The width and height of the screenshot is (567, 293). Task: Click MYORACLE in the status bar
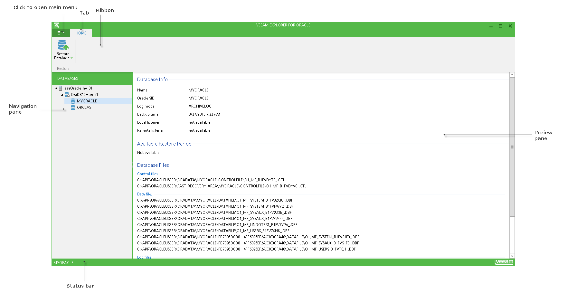[63, 263]
